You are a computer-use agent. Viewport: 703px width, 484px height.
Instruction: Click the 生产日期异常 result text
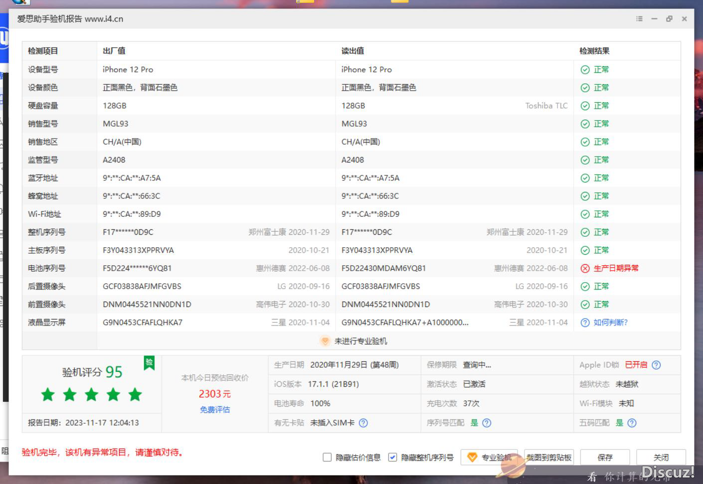[x=616, y=268]
